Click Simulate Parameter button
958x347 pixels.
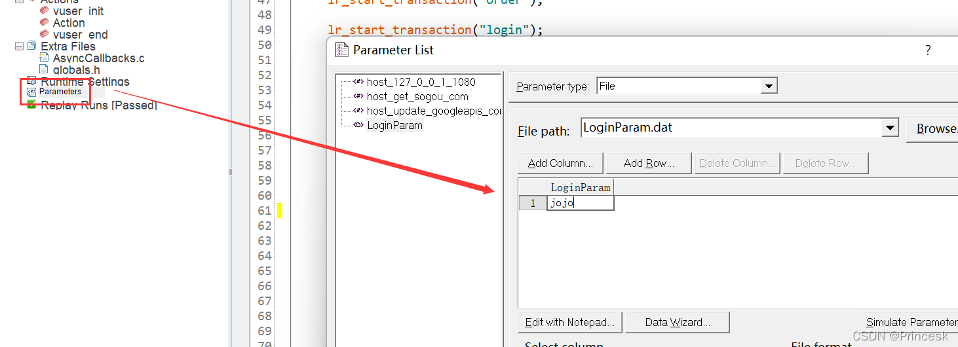coord(910,322)
